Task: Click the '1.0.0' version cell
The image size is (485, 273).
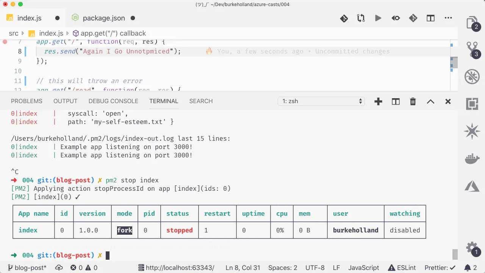Action: 89,230
